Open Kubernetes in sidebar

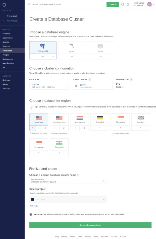coord(7,38)
